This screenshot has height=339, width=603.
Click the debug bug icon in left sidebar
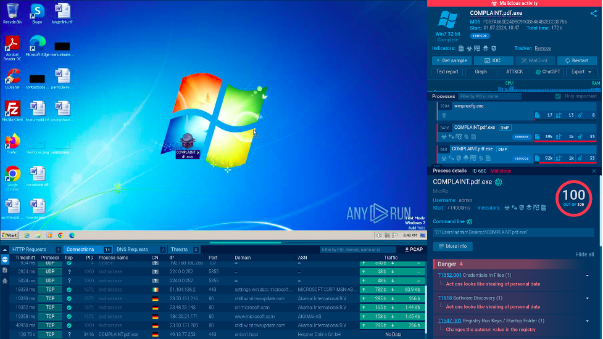point(5,280)
